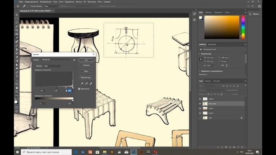Open the Image menu
Screen dimensions: 276x155
[45, 2]
